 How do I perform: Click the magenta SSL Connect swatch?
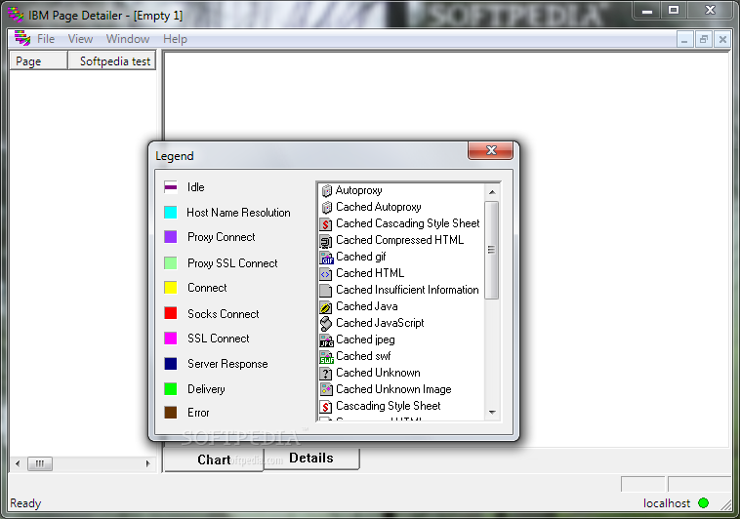pyautogui.click(x=171, y=339)
